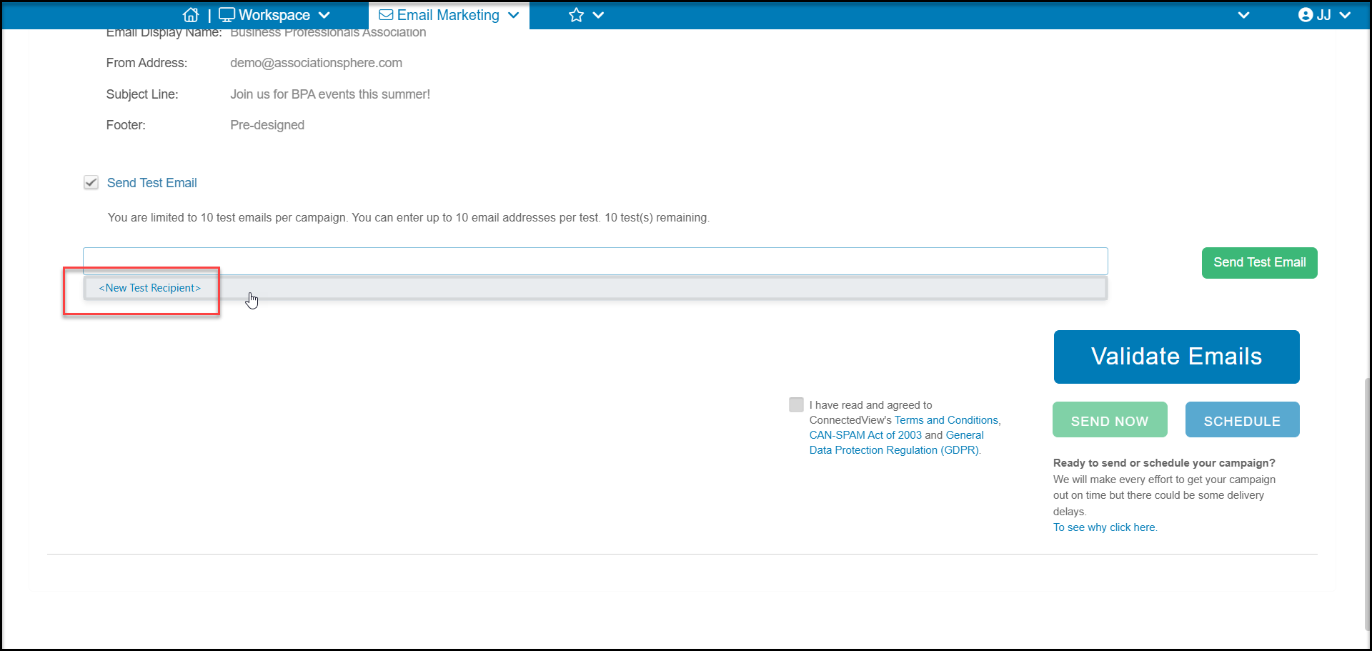1372x651 pixels.
Task: Go to the Home icon
Action: (191, 15)
